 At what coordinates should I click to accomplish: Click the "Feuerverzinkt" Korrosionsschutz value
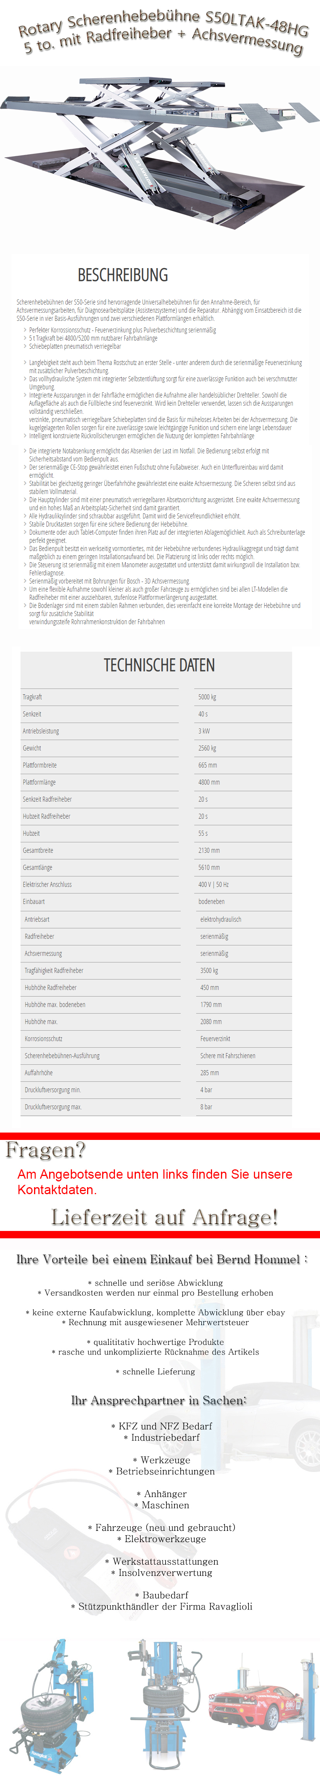[x=215, y=1038]
